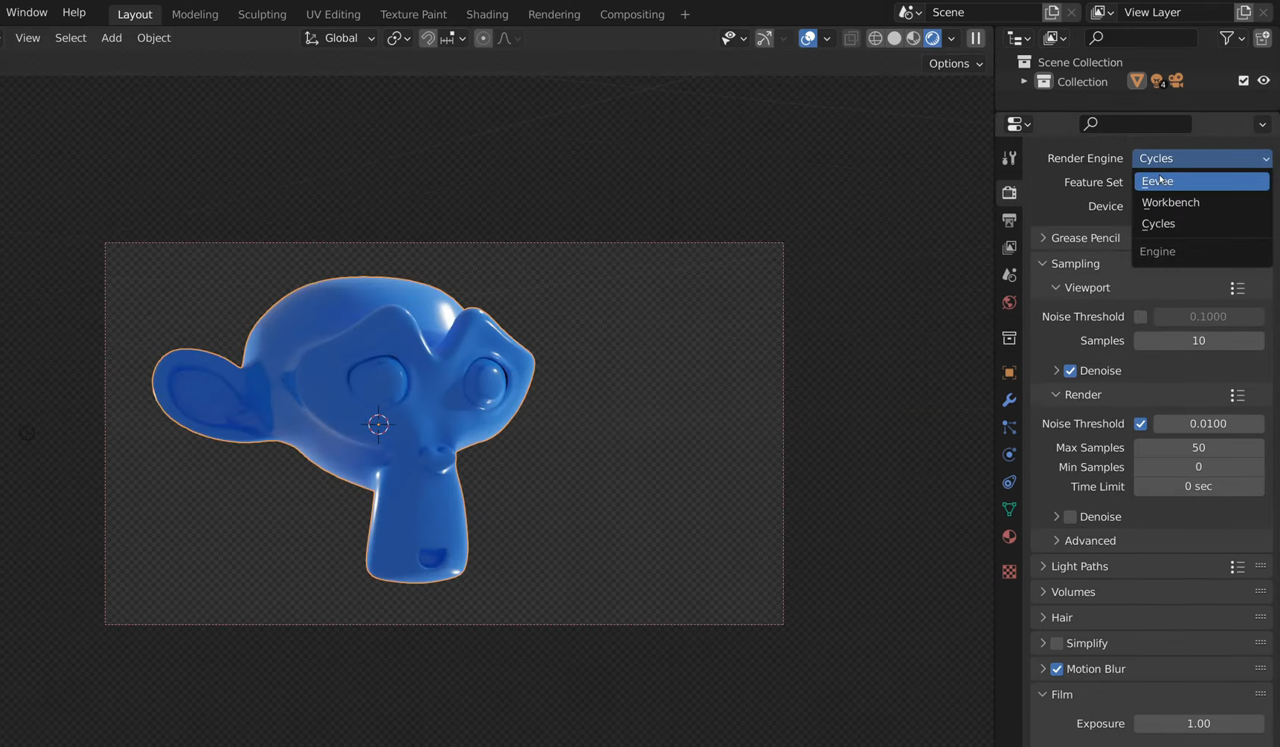The image size is (1280, 747).
Task: Open the Object Constraints properties tab
Action: [1009, 482]
